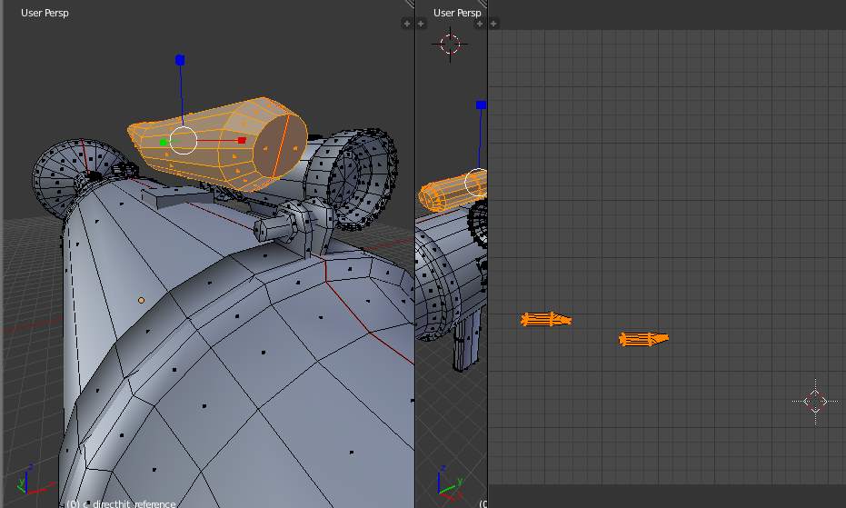Click blue Z-axis handle in middle viewport
Image resolution: width=846 pixels, height=508 pixels.
[x=481, y=105]
